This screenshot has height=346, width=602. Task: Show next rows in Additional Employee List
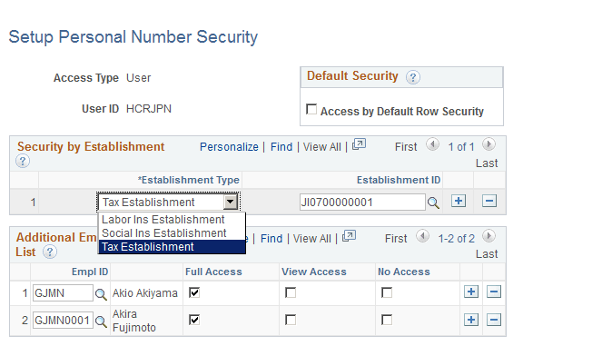pos(489,236)
